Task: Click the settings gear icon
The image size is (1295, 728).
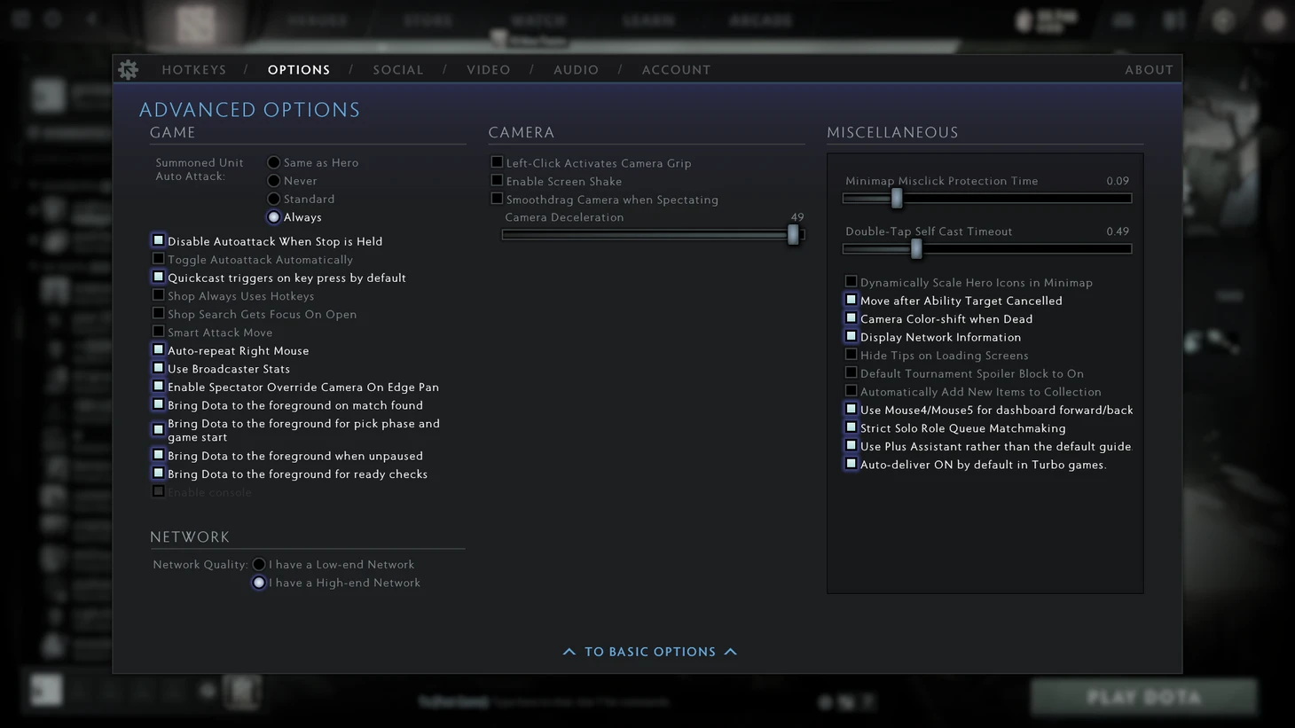Action: coord(129,70)
